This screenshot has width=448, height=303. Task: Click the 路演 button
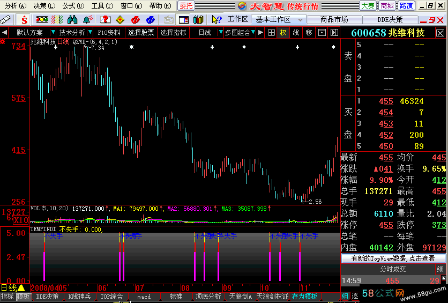(406, 6)
